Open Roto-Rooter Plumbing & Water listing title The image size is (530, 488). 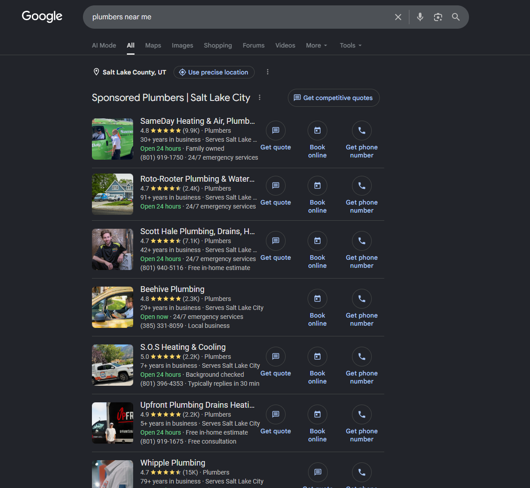(197, 179)
